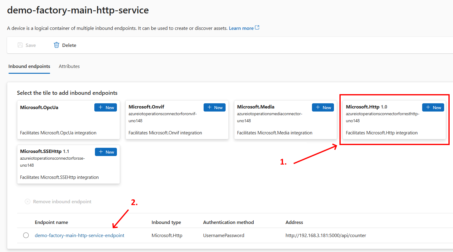Image resolution: width=453 pixels, height=252 pixels.
Task: Click plus icon on Microsoft.SSEHttp tile
Action: [x=101, y=152]
